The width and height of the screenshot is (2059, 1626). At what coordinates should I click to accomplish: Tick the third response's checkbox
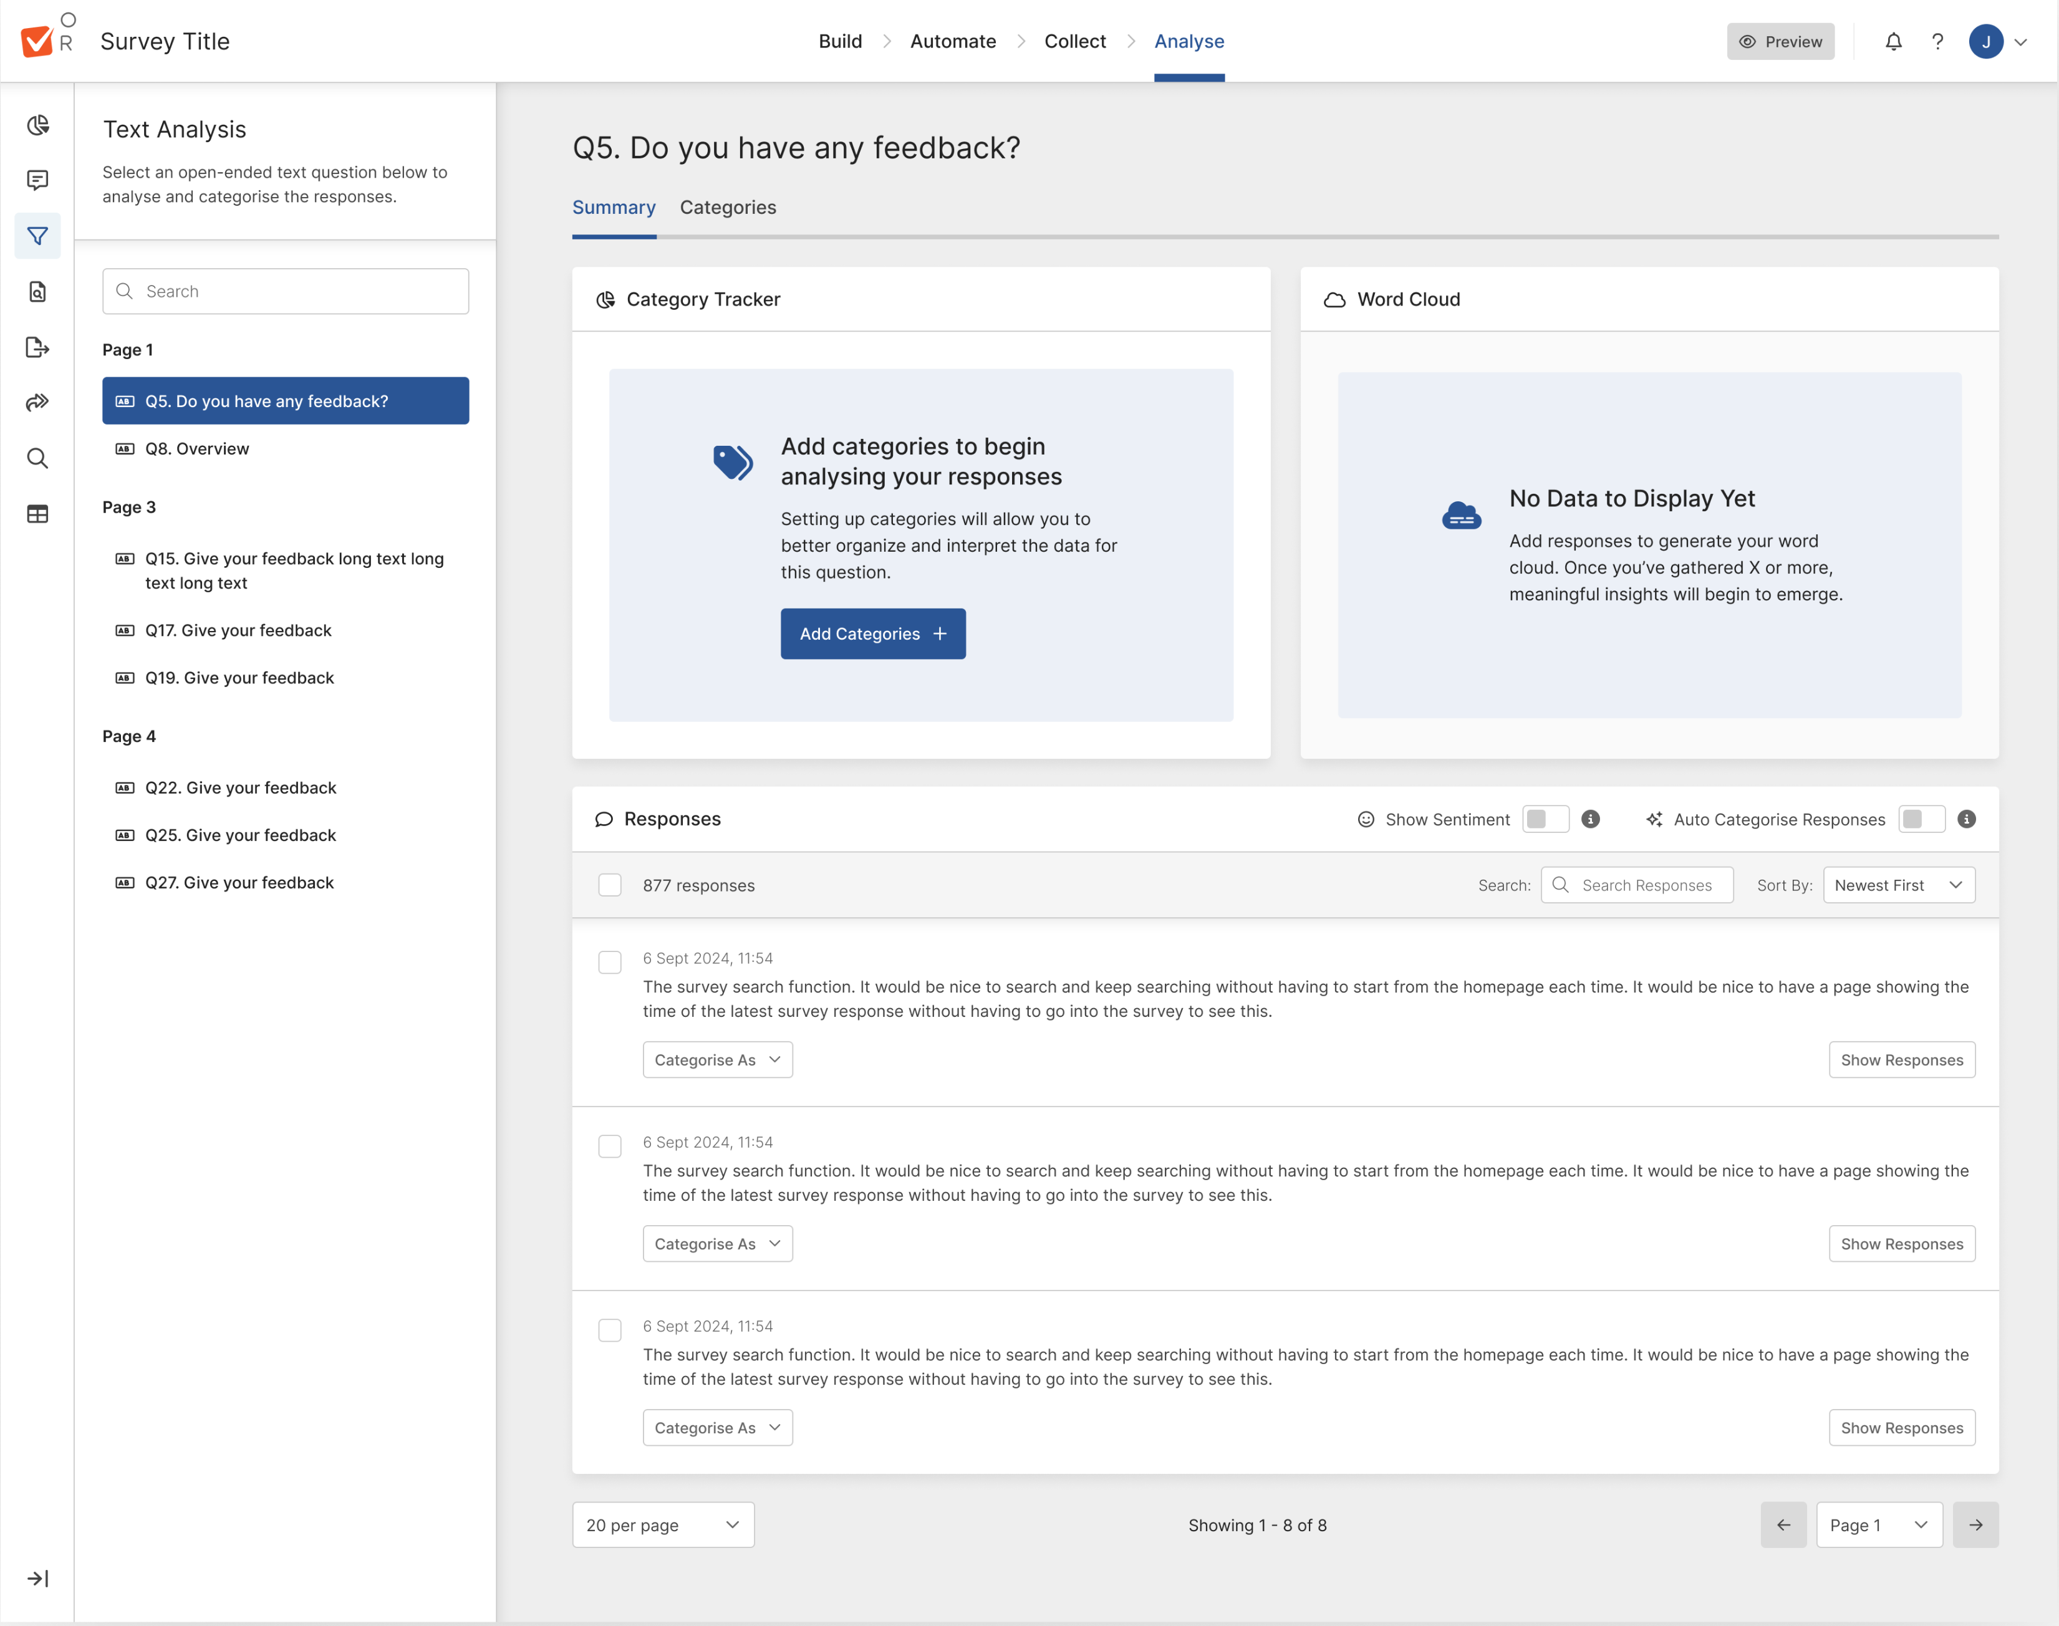click(x=610, y=1329)
